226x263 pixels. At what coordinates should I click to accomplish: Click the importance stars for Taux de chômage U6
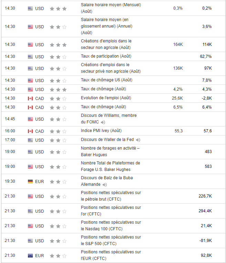(58, 80)
